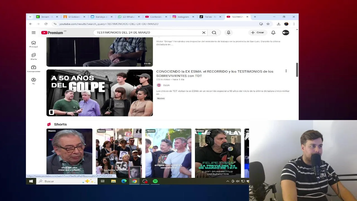Close the Instagram tab
Viewport: 357px width, 201px height.
(193, 17)
